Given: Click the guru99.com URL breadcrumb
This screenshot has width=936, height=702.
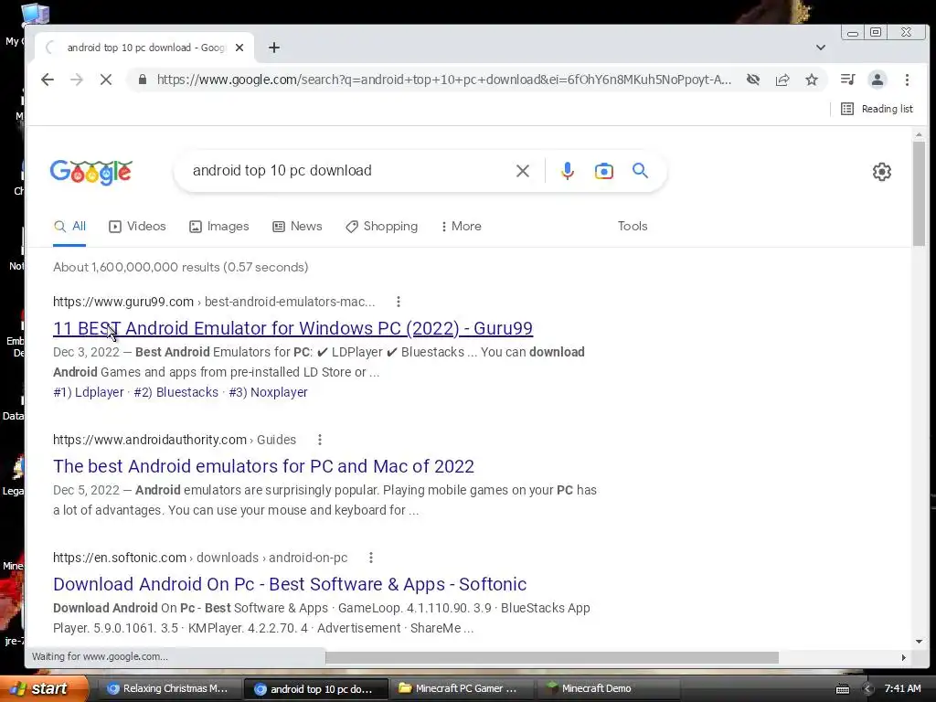Looking at the screenshot, I should pos(214,302).
